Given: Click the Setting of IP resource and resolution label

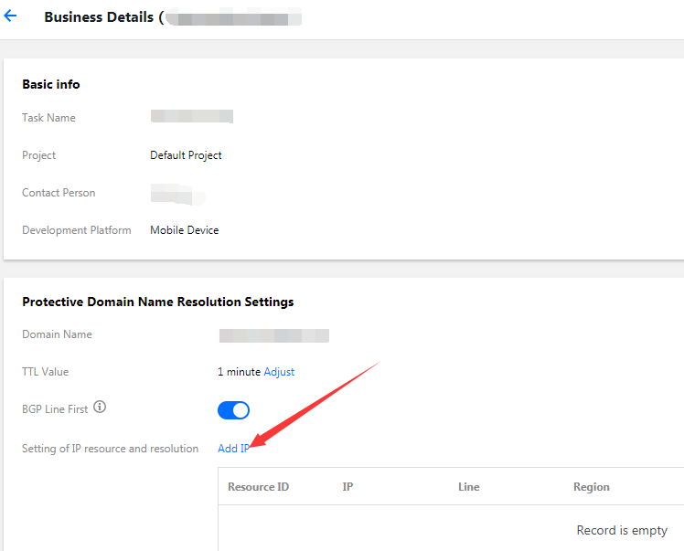Looking at the screenshot, I should point(111,449).
